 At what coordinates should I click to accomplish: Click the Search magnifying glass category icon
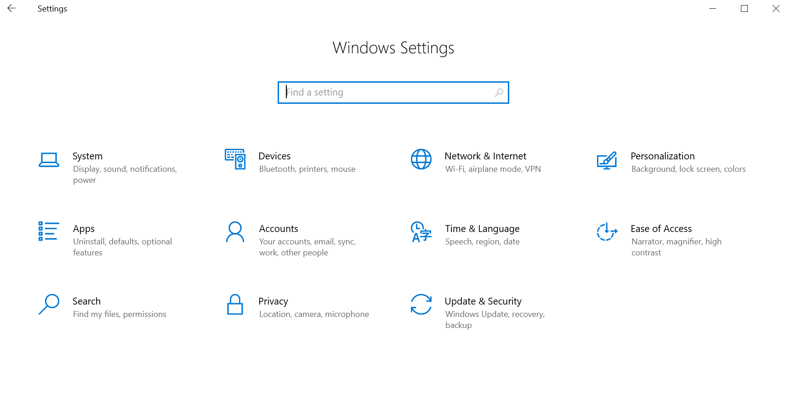point(49,304)
